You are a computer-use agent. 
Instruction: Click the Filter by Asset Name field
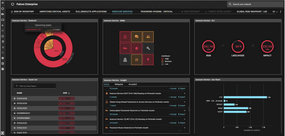35,86
